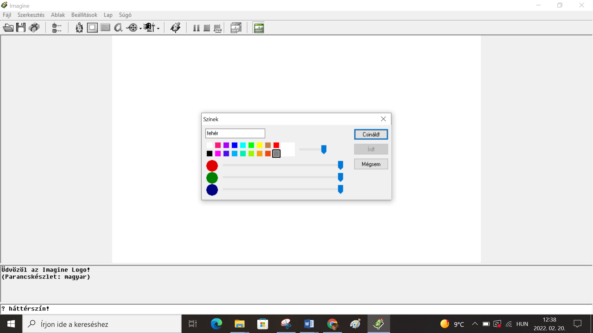Open Microsoft Edge from the taskbar
Viewport: 593px width, 333px height.
[x=216, y=324]
